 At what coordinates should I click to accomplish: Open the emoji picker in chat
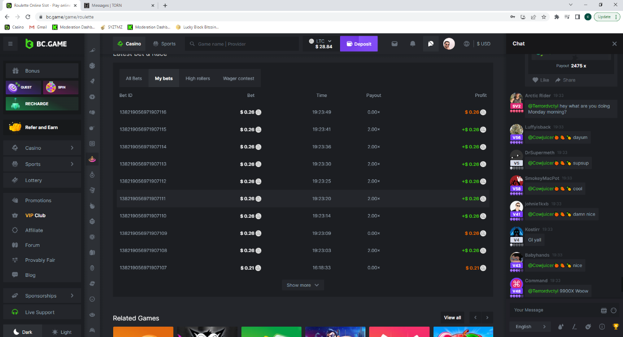[614, 311]
